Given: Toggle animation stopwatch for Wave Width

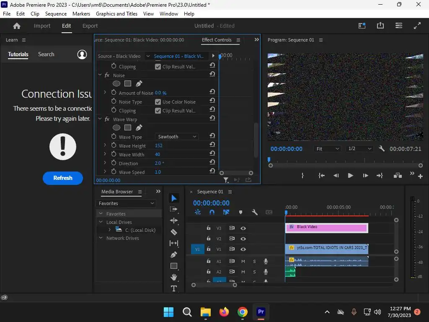Looking at the screenshot, I should click(x=114, y=154).
